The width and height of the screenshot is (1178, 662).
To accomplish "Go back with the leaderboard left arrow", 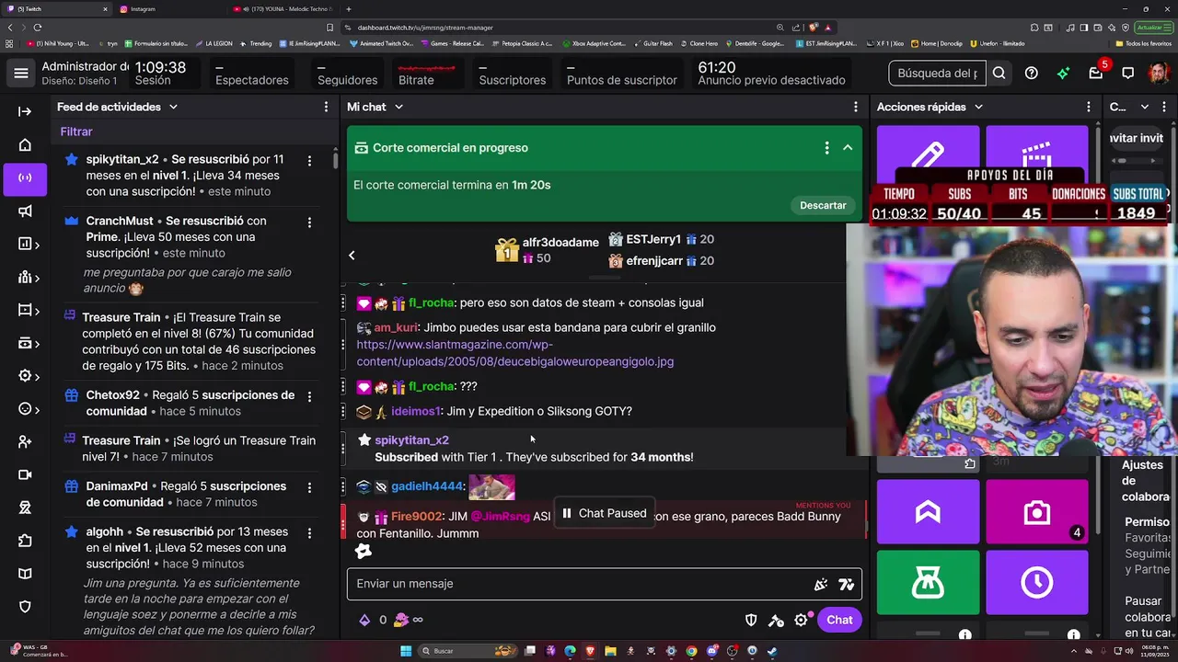I will [x=352, y=255].
